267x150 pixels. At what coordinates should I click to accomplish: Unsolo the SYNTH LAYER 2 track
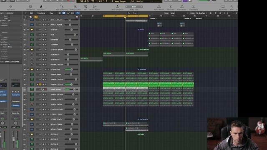click(x=40, y=84)
